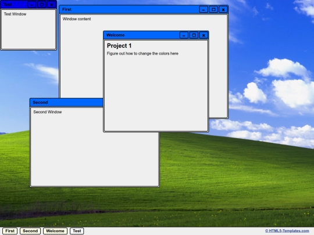The height and width of the screenshot is (235, 314).
Task: Open the HTML5-Templates.com copyright link
Action: pyautogui.click(x=287, y=231)
